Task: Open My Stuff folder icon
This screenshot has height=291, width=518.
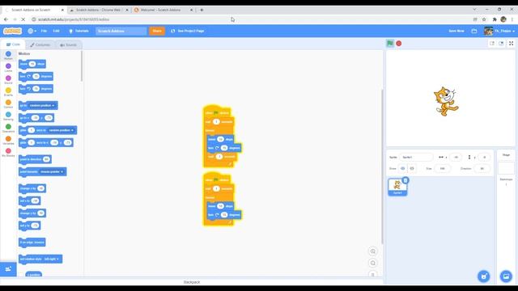Action: point(474,31)
